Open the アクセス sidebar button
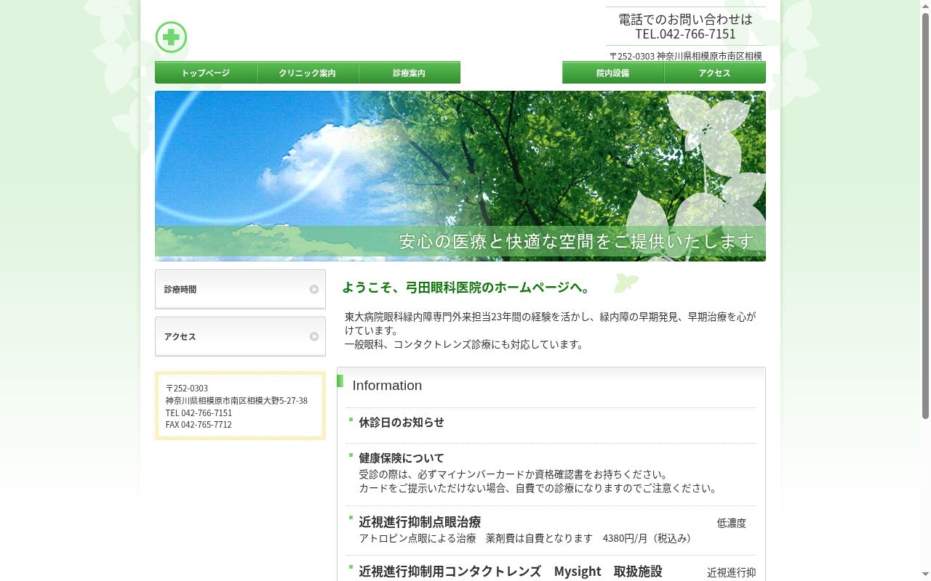931x581 pixels. point(240,336)
